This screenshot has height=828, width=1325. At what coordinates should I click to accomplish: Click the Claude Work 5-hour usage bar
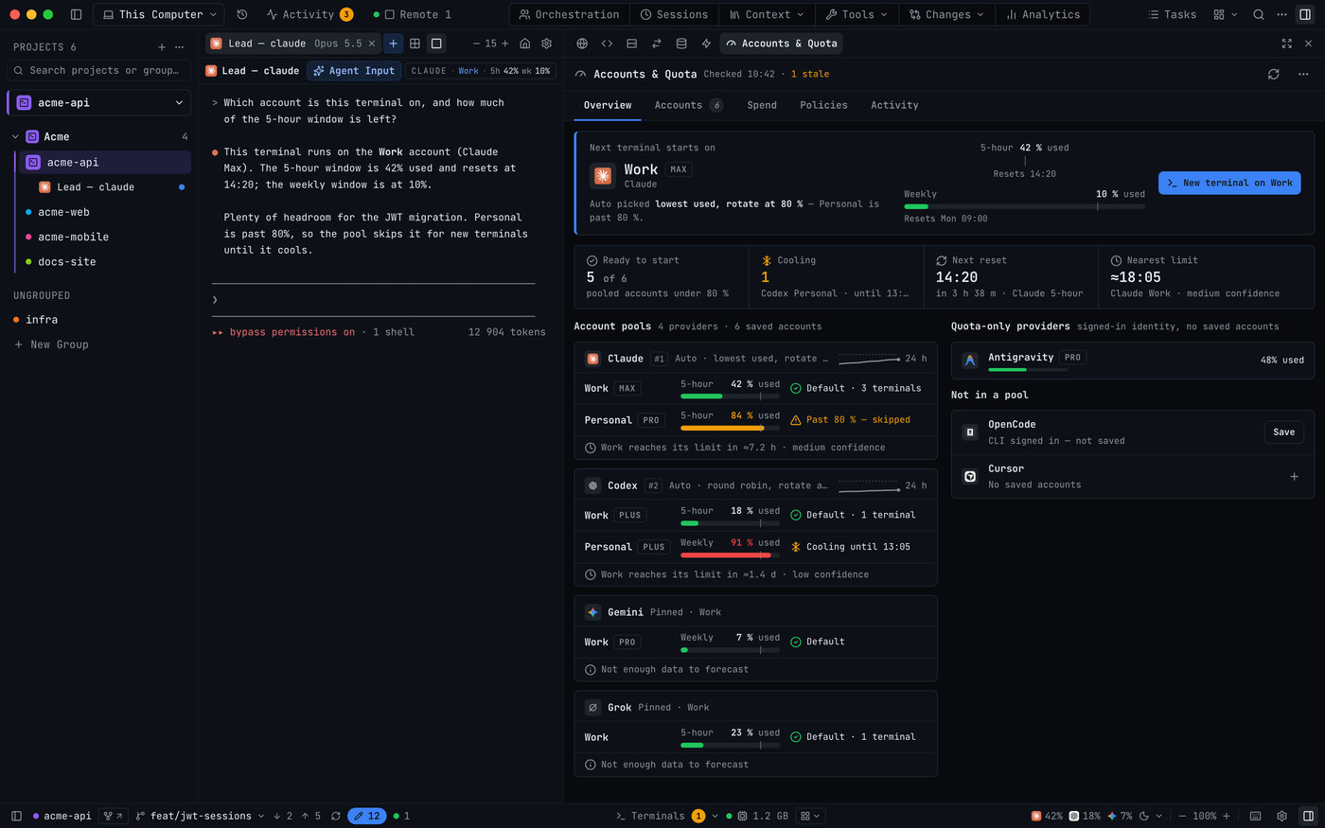pos(730,396)
